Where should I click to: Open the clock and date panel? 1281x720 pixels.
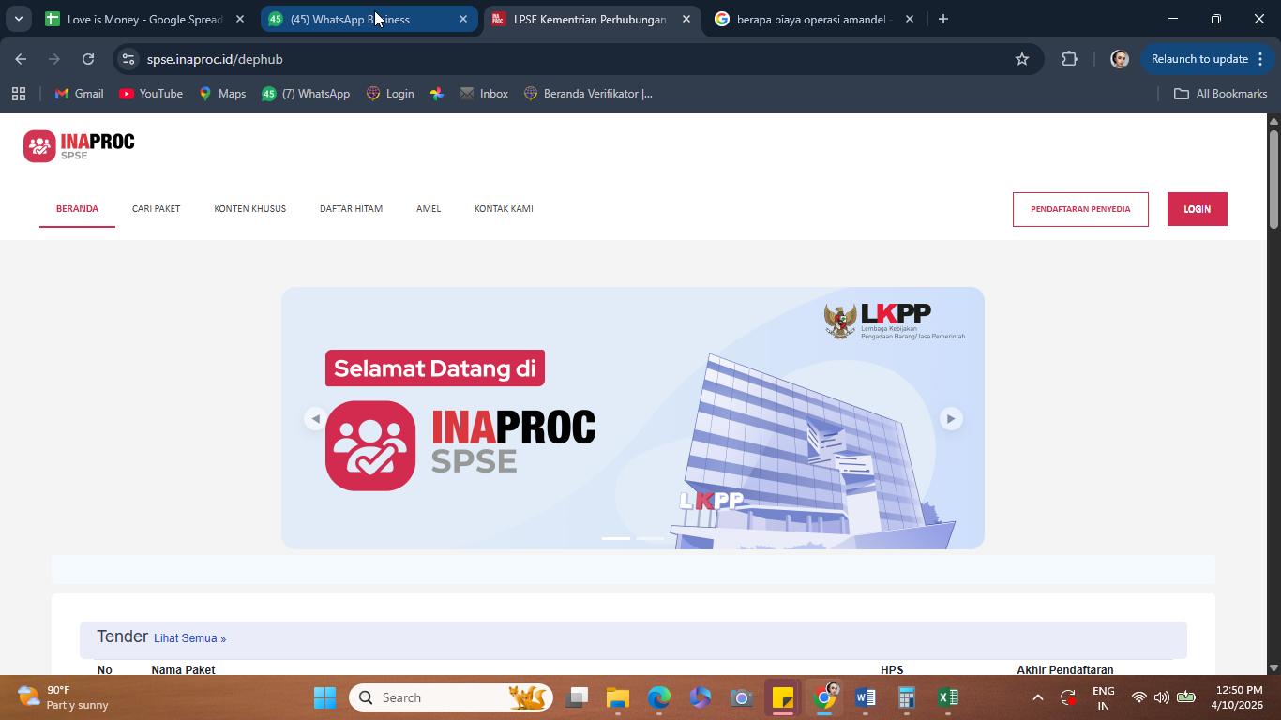tap(1236, 697)
